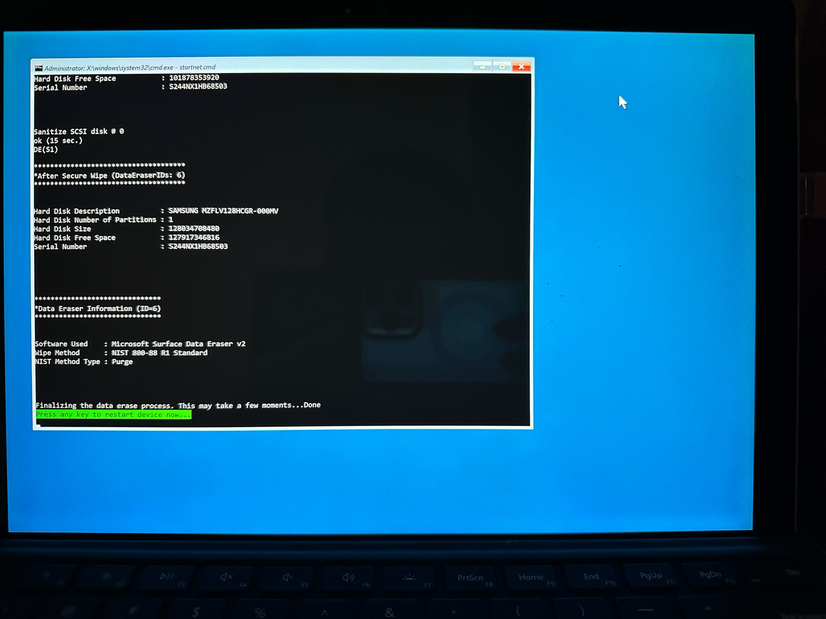826x619 pixels.
Task: Click the 'Hard Disk Number of Partitions' label
Action: pyautogui.click(x=95, y=220)
